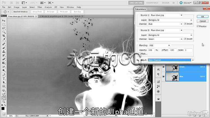Click OK in Calculations dialog
Viewport: 210px width, 118px height.
coord(203,16)
